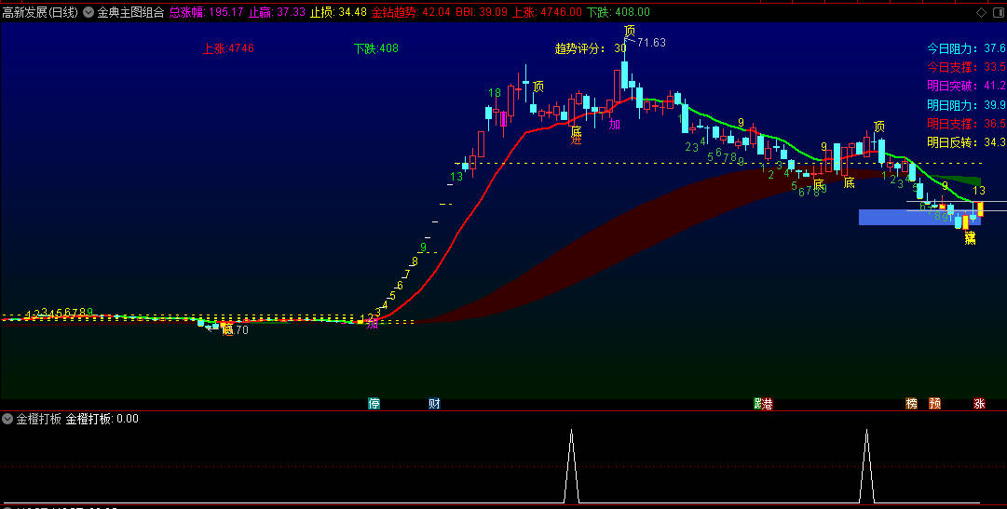Image resolution: width=1007 pixels, height=509 pixels.
Task: Click the diamond icon at top right
Action: (981, 12)
